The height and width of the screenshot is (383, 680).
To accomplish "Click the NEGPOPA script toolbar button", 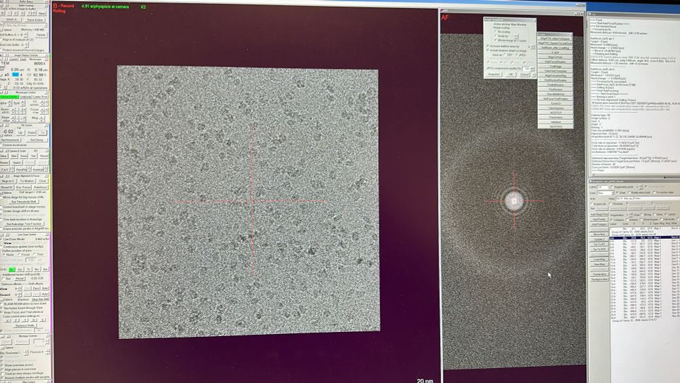I will pos(556,127).
